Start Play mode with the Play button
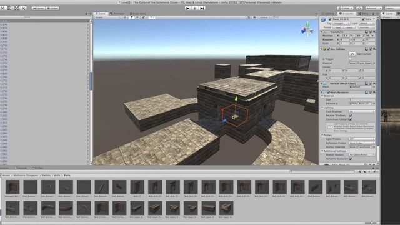Viewport: 400px width, 225px height. coord(187,8)
